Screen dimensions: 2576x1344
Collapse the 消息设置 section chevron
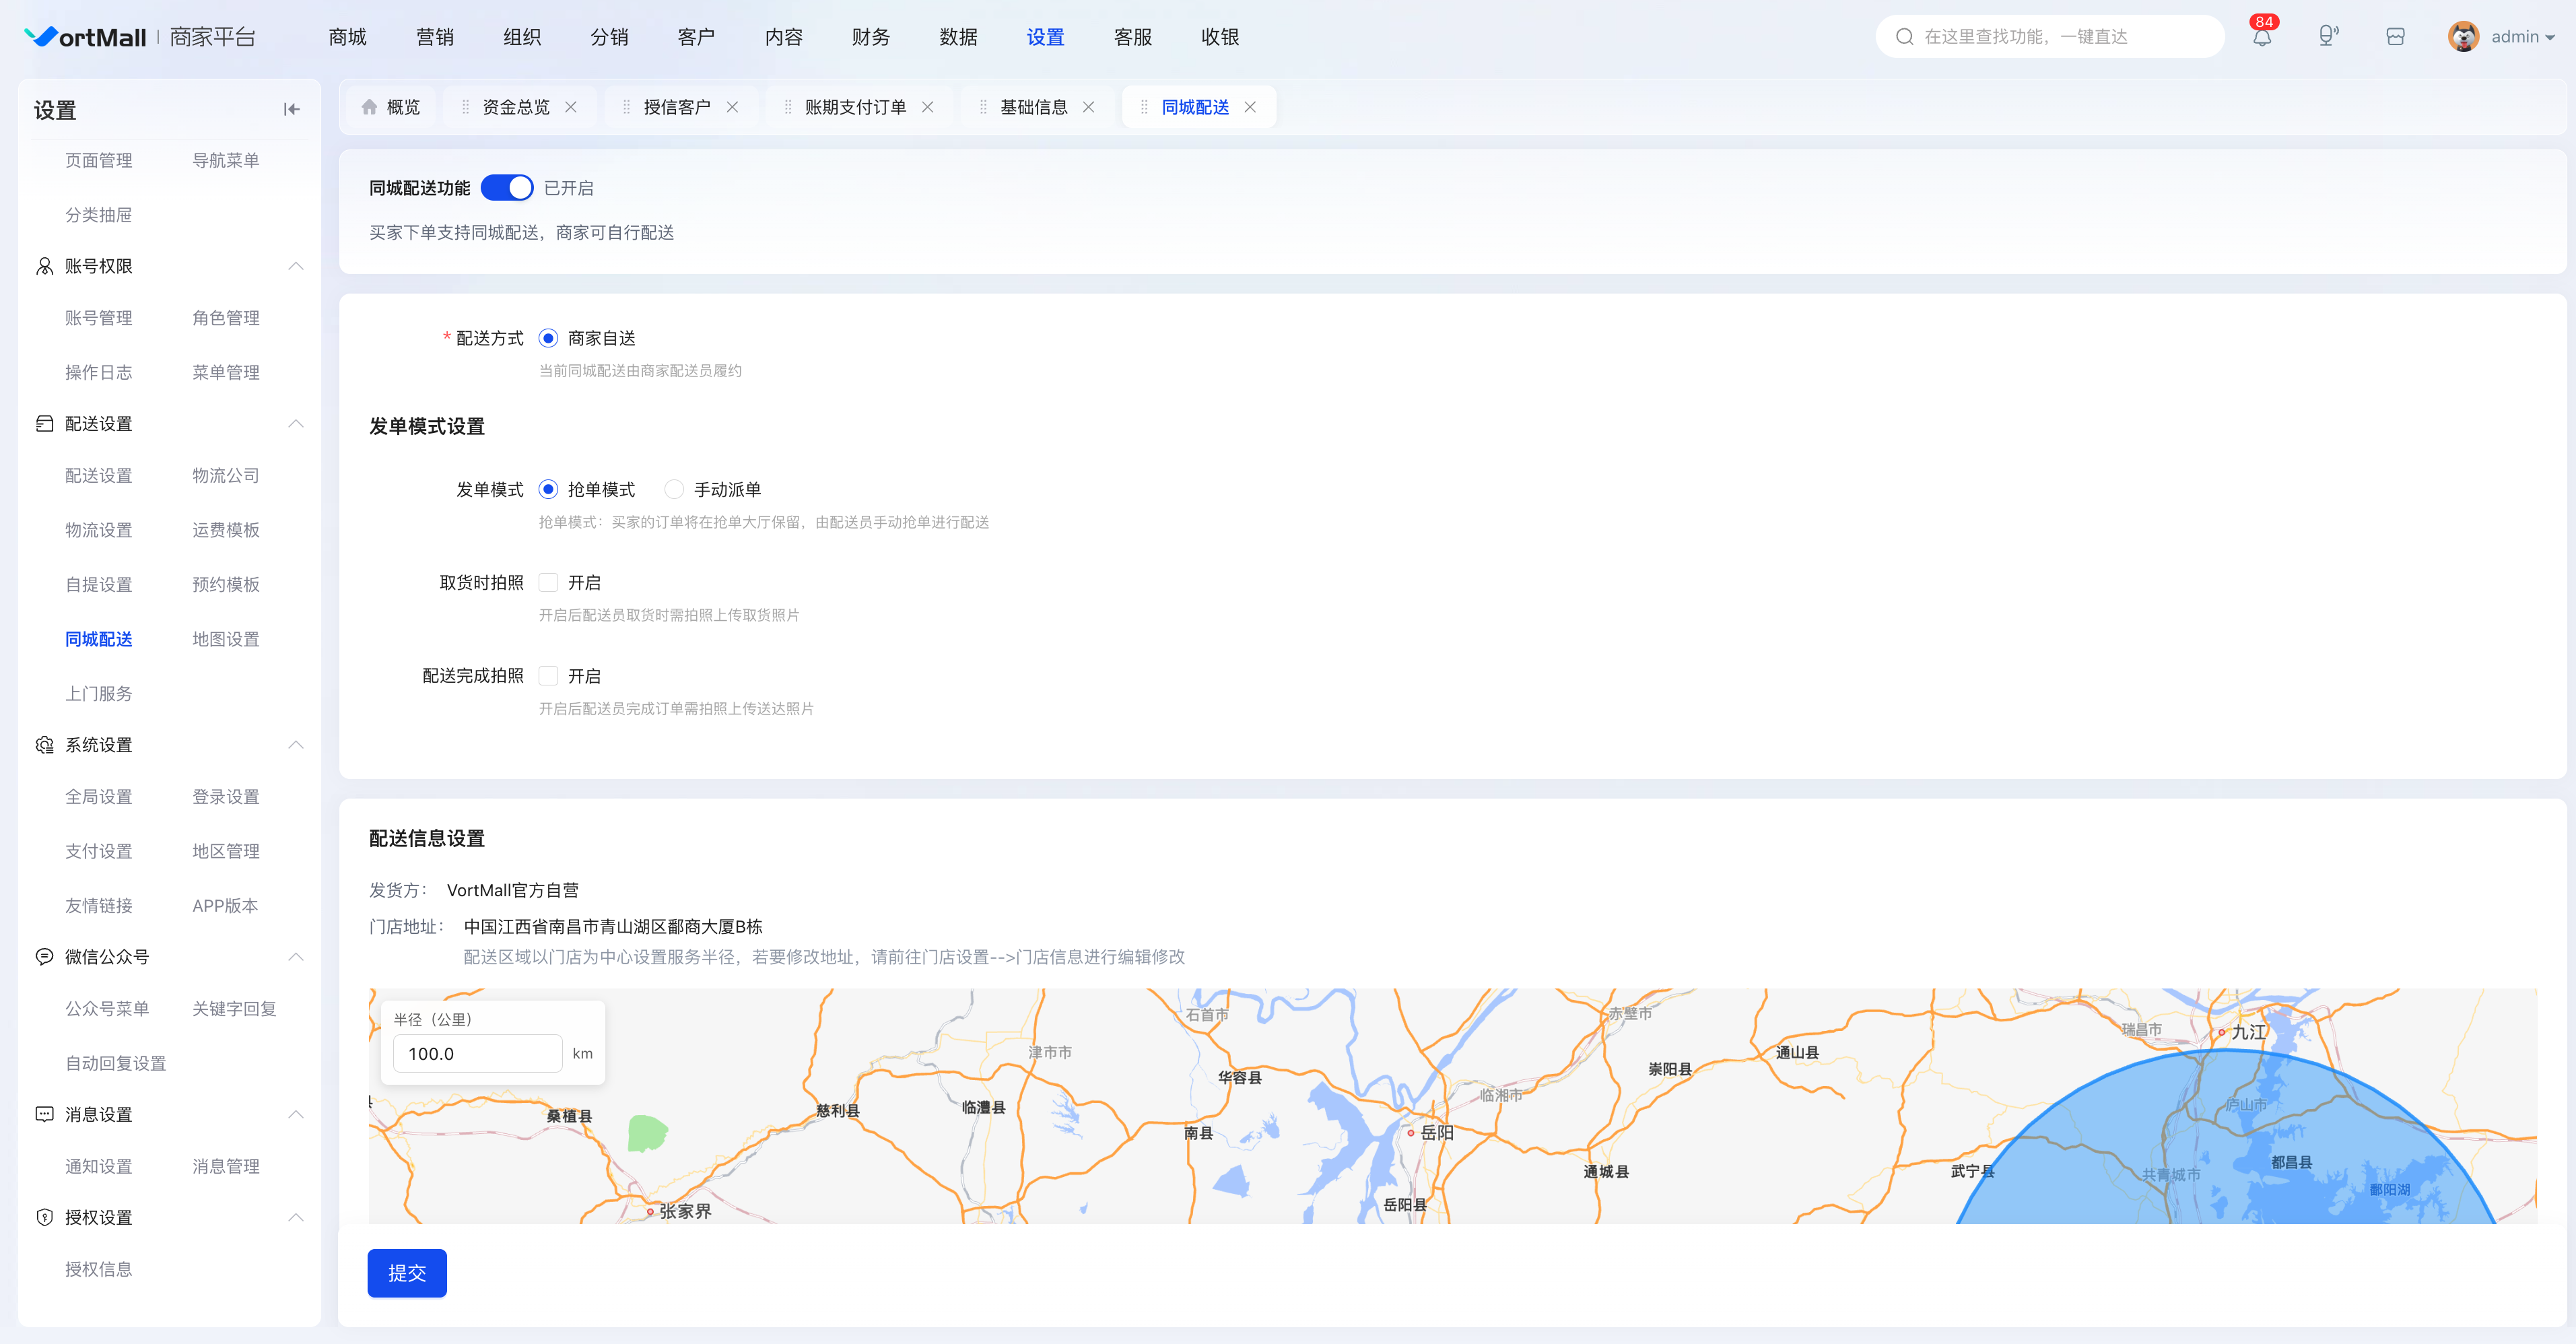click(x=296, y=1114)
